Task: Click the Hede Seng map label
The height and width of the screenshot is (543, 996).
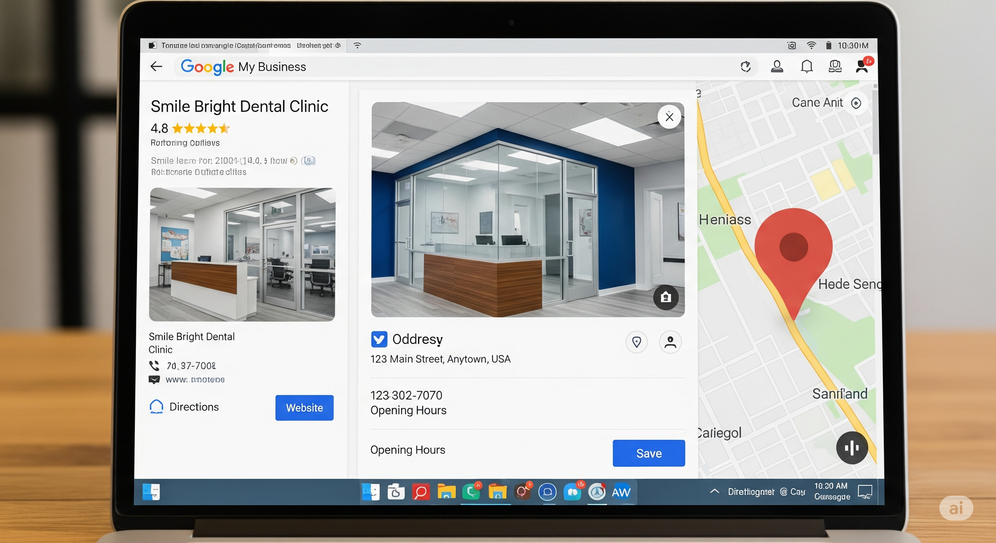Action: click(849, 284)
